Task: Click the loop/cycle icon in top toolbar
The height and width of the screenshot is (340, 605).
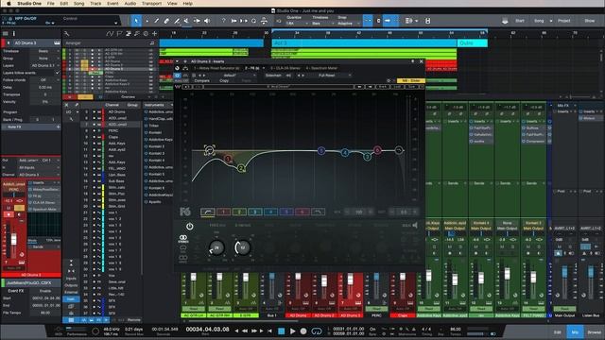Action: (x=253, y=21)
